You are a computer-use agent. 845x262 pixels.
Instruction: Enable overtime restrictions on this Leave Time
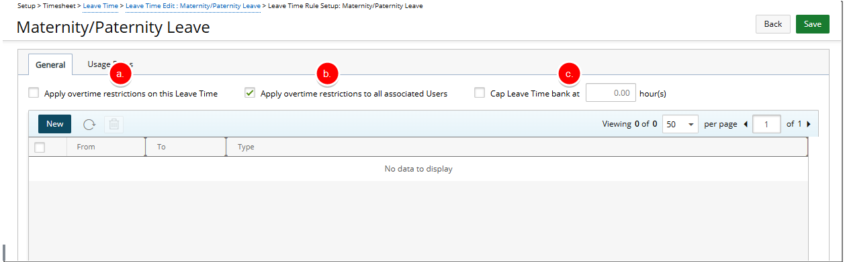34,93
